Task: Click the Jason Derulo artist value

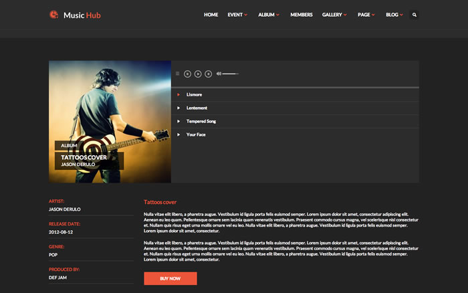Action: 64,209
